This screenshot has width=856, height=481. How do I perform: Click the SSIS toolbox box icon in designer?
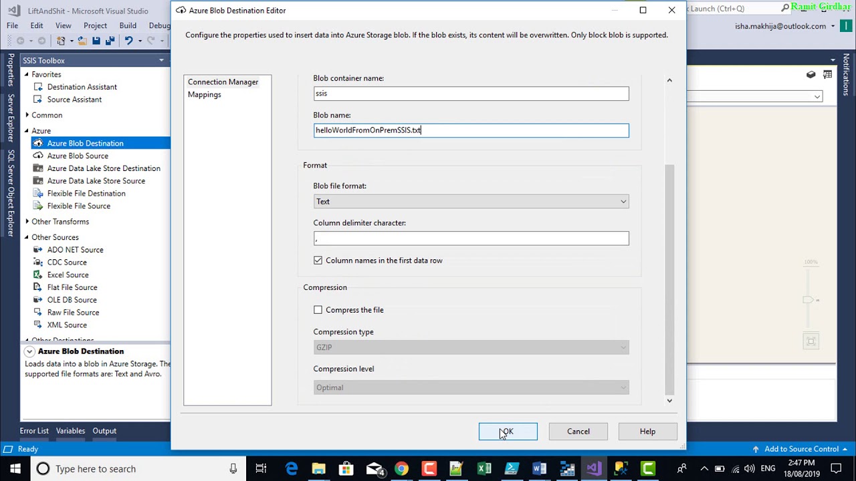point(811,75)
